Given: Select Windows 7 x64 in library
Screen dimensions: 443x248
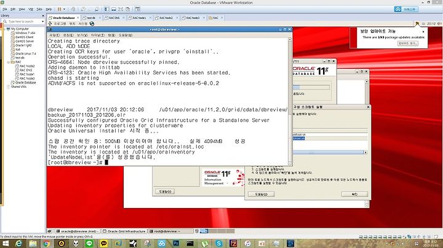Looking at the screenshot, I should point(25,33).
